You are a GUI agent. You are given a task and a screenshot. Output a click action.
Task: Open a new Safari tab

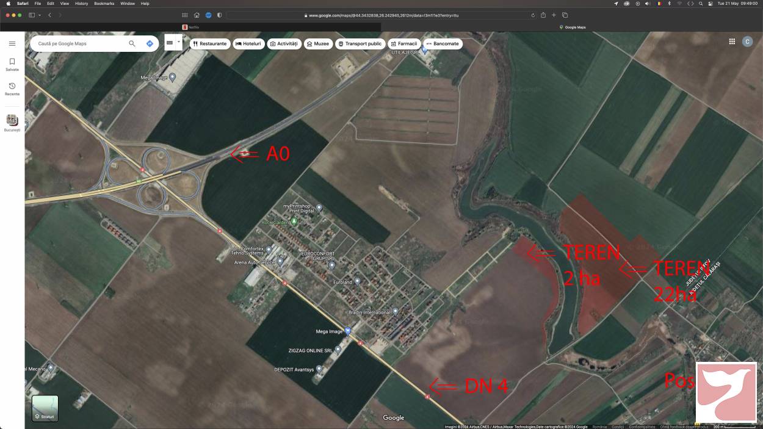tap(554, 15)
